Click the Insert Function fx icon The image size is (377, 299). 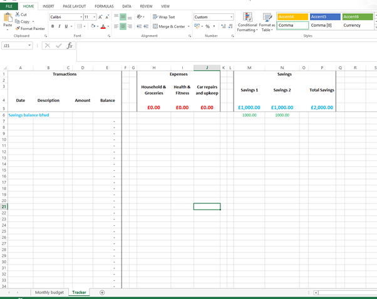pos(70,46)
